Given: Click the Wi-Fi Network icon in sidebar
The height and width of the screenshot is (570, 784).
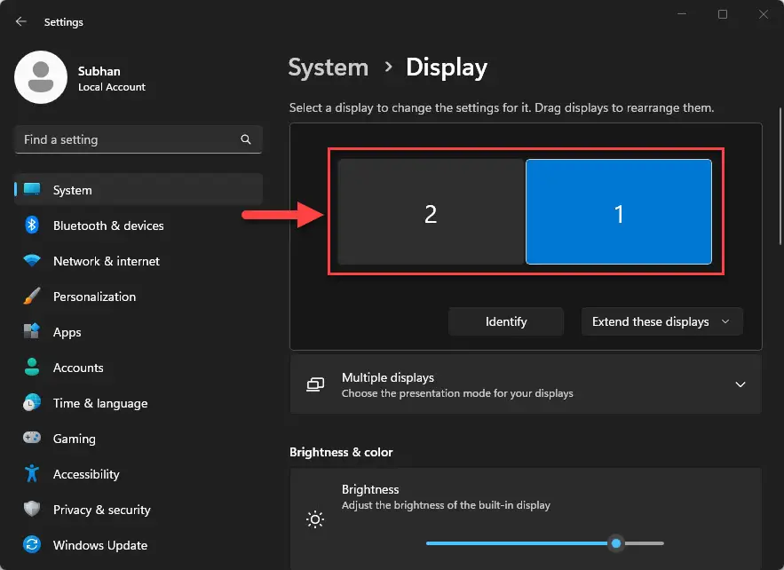Looking at the screenshot, I should [32, 260].
